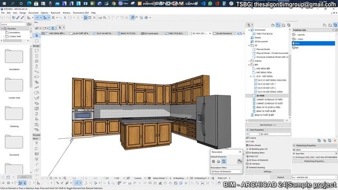Open the WhatsApp icon on the taskbar
Screen dimensions: 338x190
coord(210,4)
